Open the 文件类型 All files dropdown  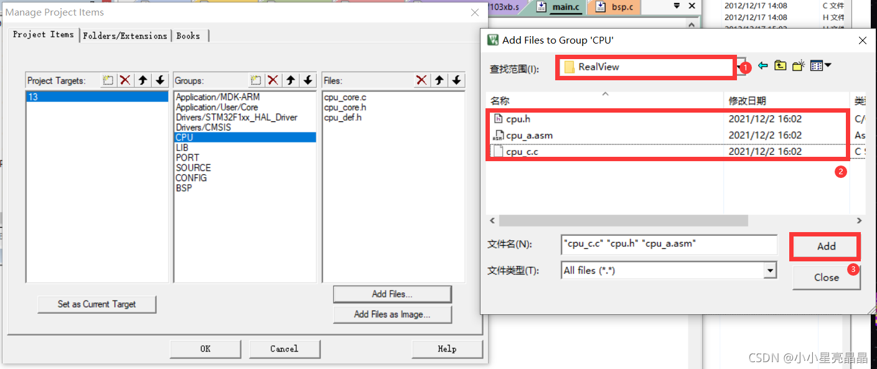(771, 271)
